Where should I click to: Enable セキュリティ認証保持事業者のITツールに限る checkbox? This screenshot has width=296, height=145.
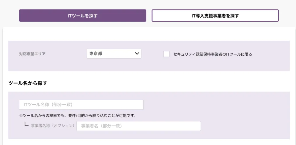[x=166, y=54]
